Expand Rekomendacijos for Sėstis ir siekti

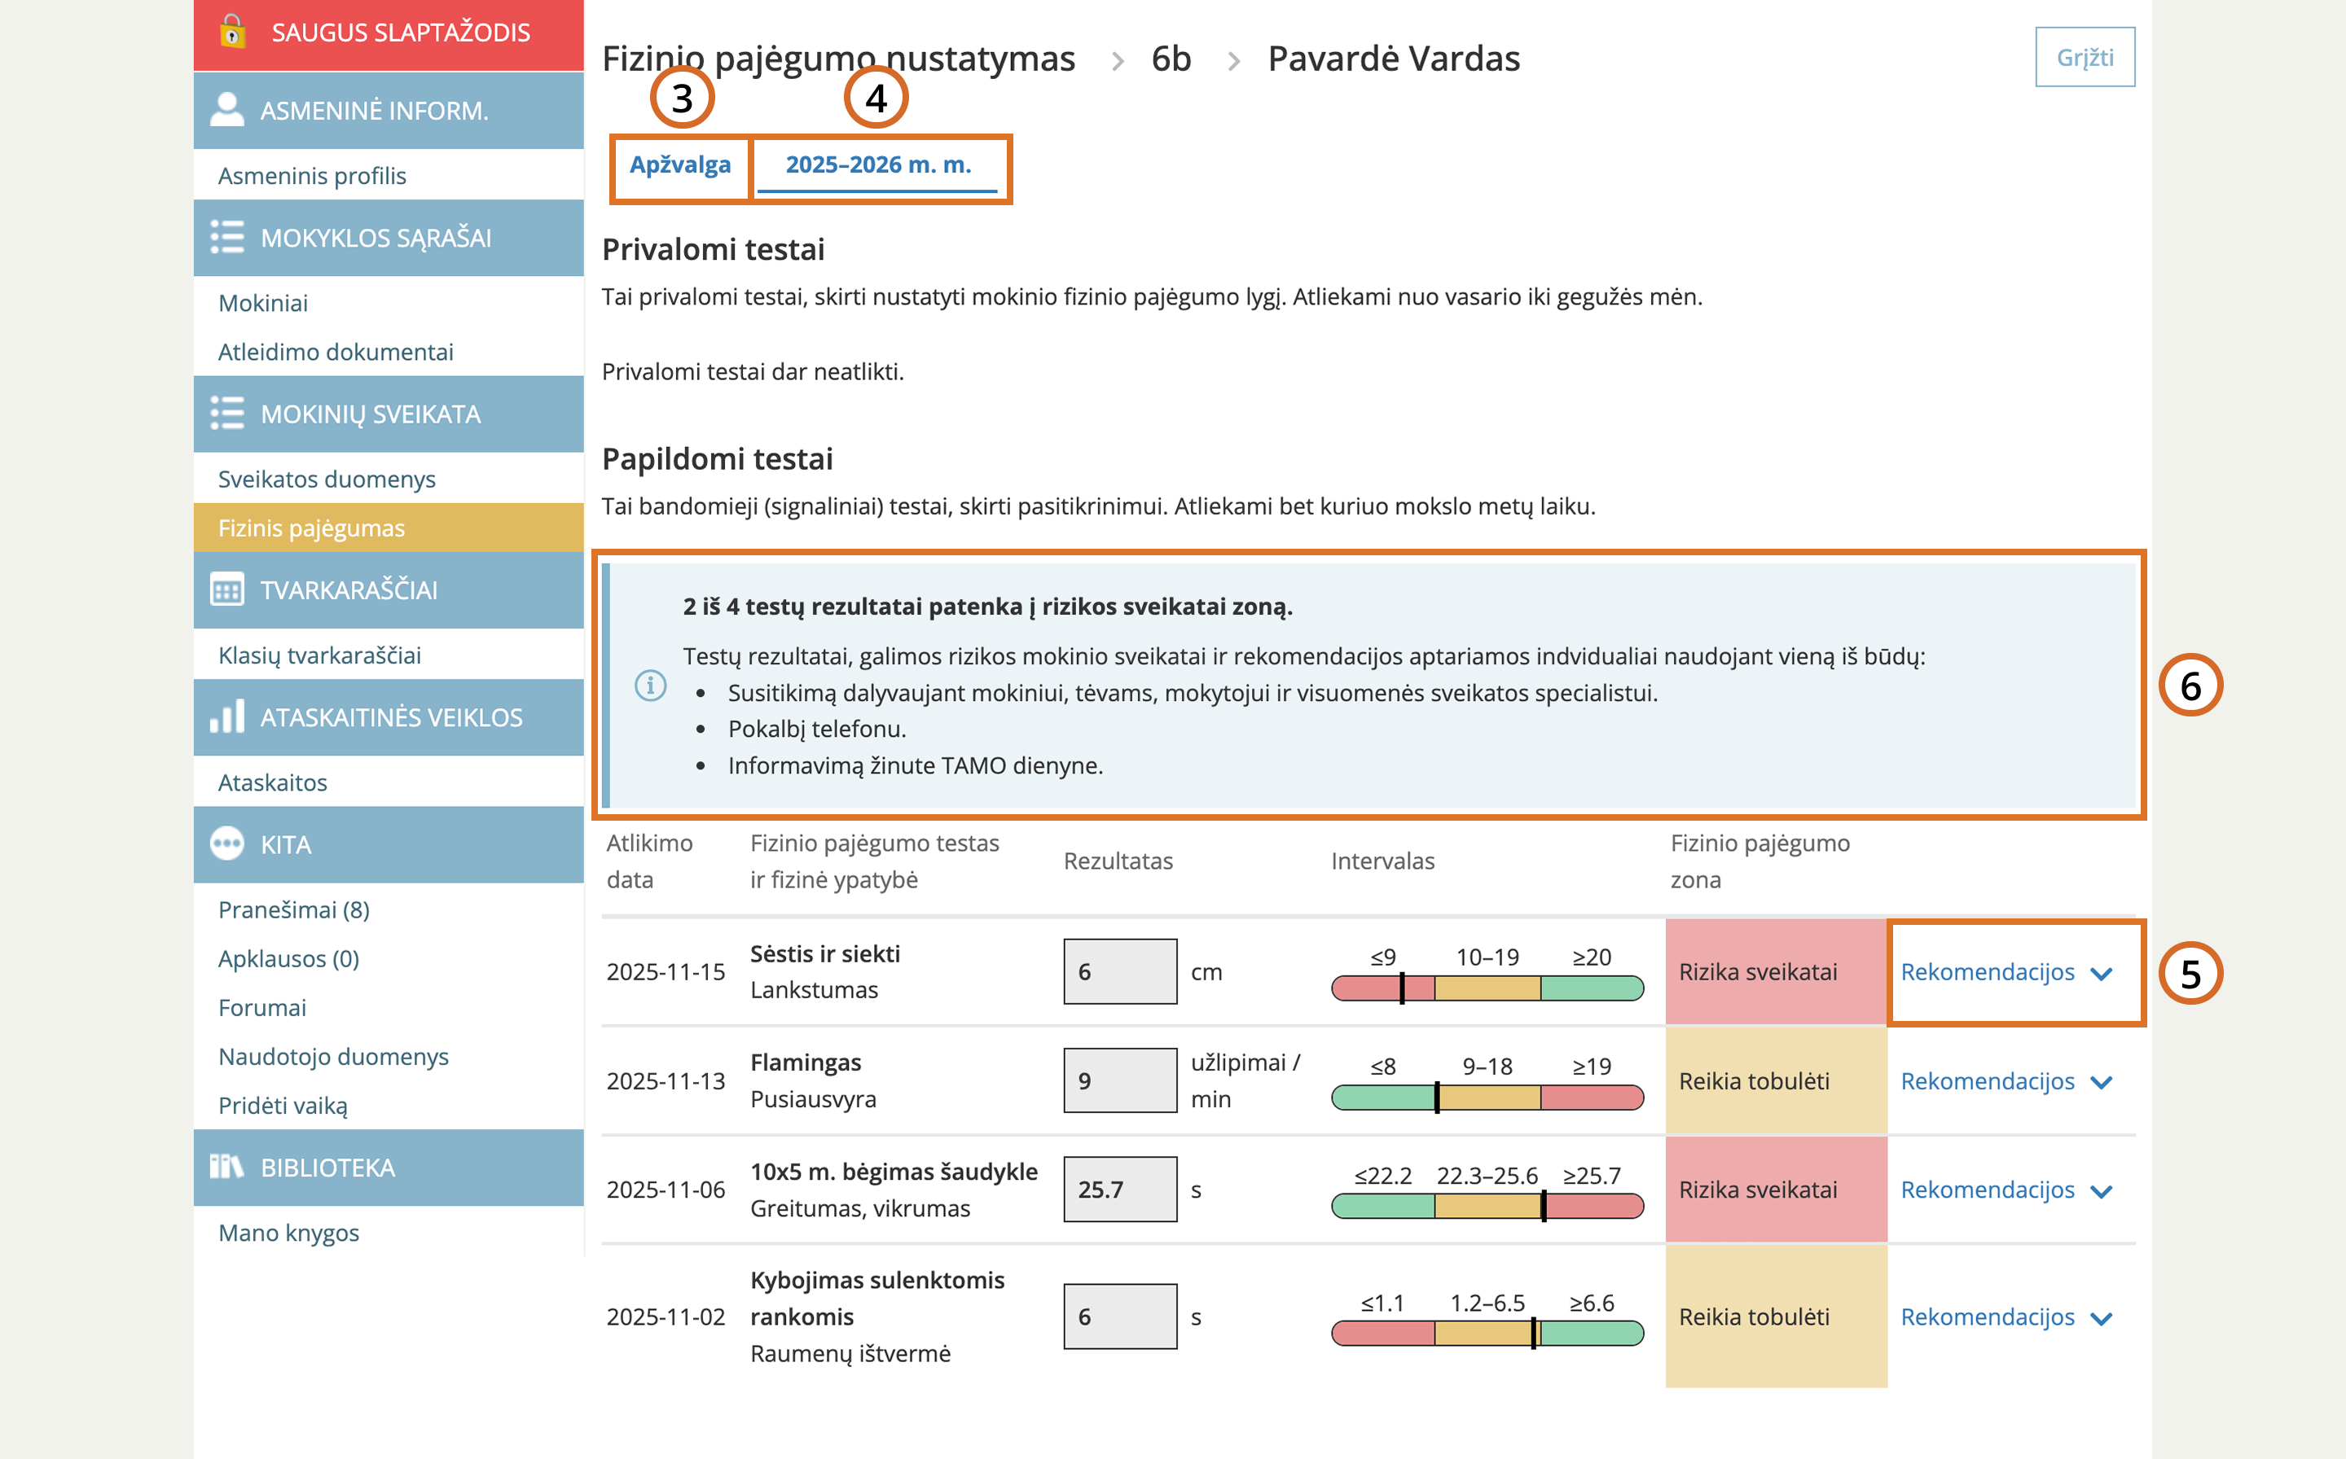point(2006,973)
